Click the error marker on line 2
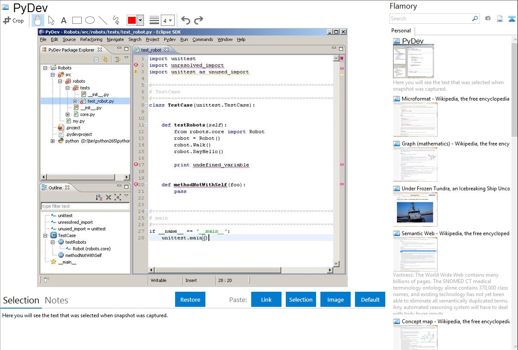This screenshot has height=350, width=518. [x=136, y=65]
